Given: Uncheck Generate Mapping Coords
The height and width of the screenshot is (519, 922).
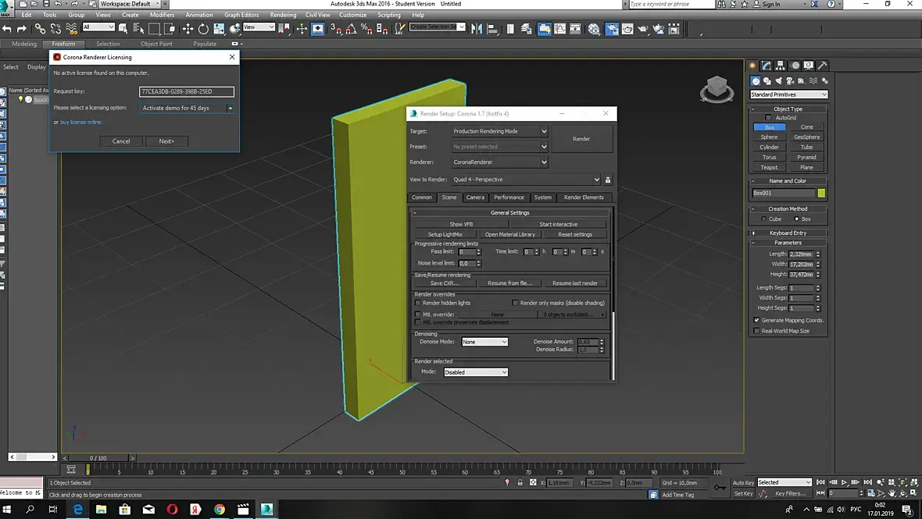Looking at the screenshot, I should [x=756, y=320].
